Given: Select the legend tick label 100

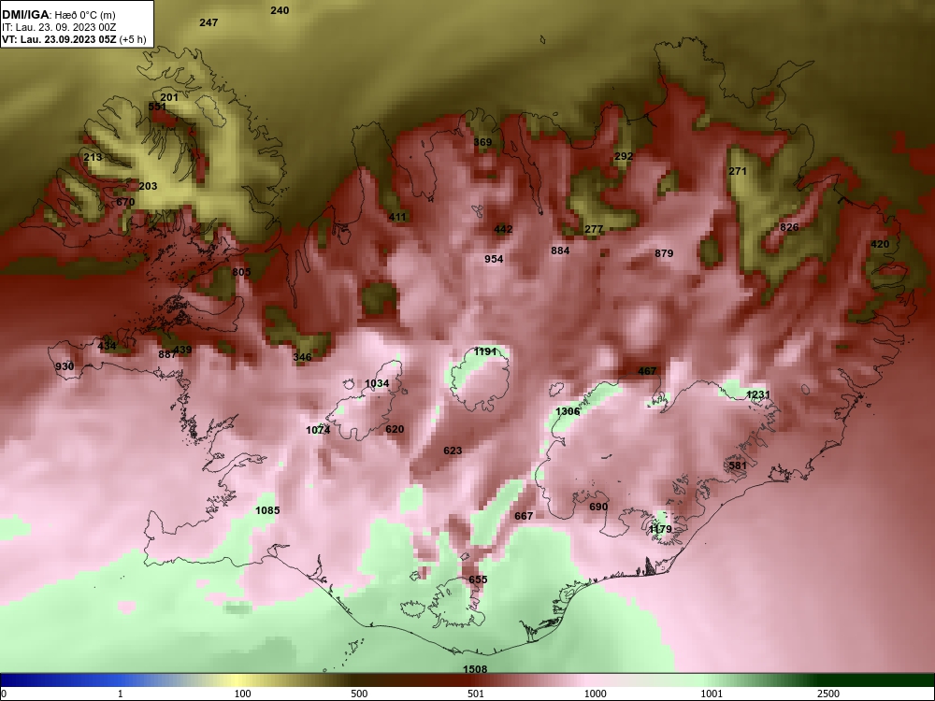Looking at the screenshot, I should click(243, 694).
